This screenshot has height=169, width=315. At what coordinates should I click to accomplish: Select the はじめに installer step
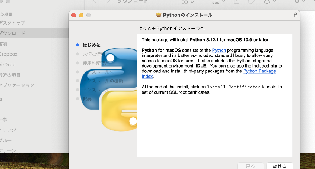91,45
